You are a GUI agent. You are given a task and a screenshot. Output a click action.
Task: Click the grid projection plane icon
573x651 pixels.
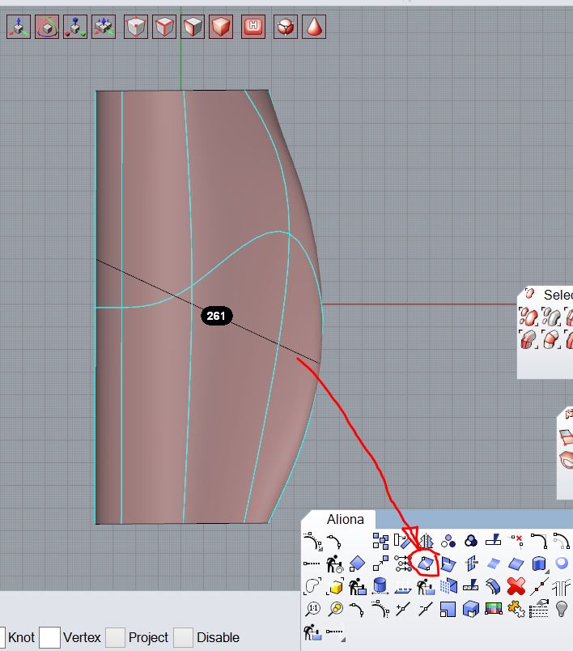click(x=448, y=586)
